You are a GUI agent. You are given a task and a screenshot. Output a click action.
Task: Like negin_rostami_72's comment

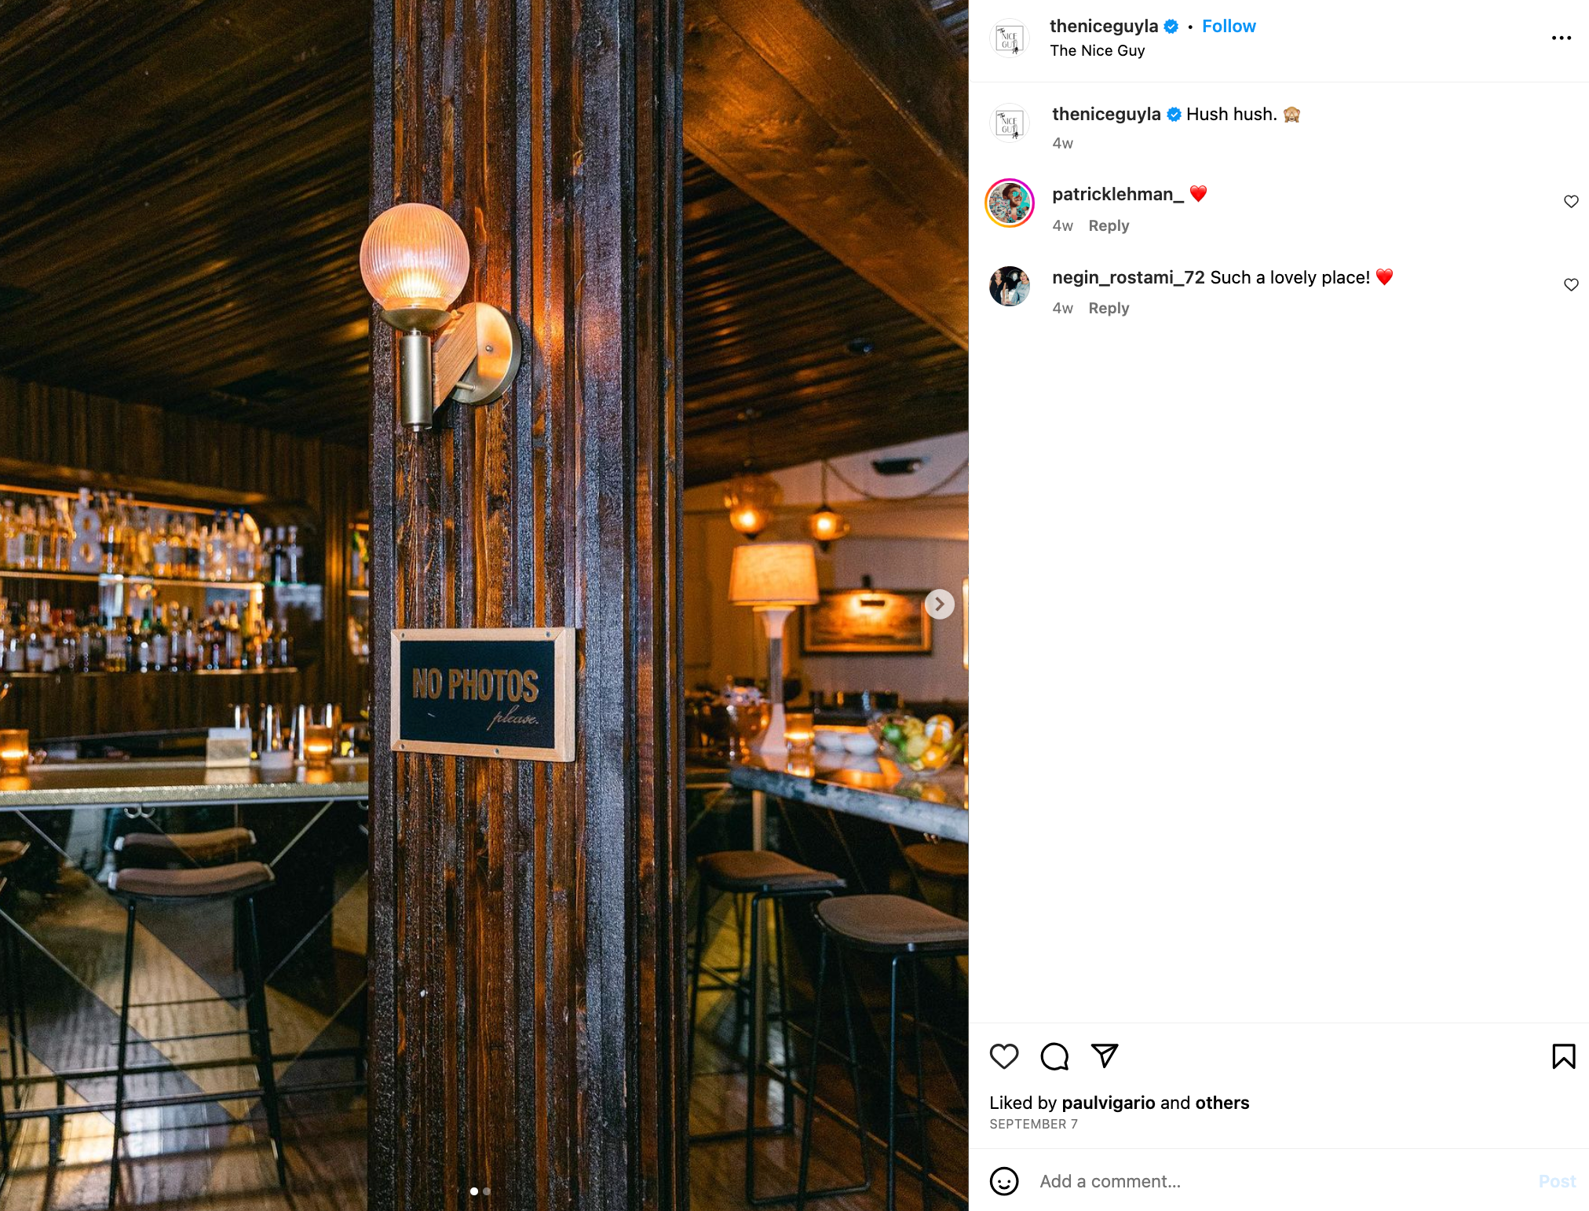[1571, 284]
